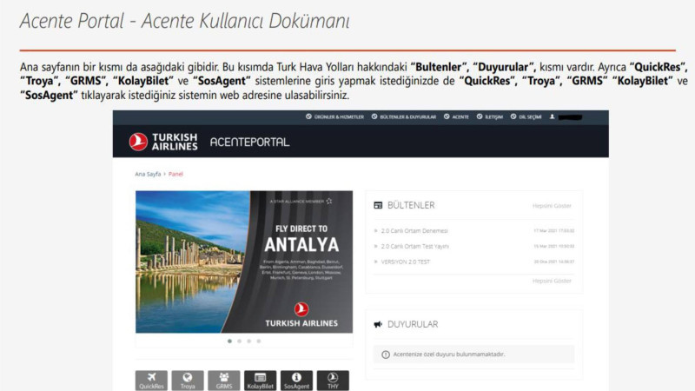Click the user profile icon in the top bar
Screen dimensions: 695x391
click(x=553, y=116)
